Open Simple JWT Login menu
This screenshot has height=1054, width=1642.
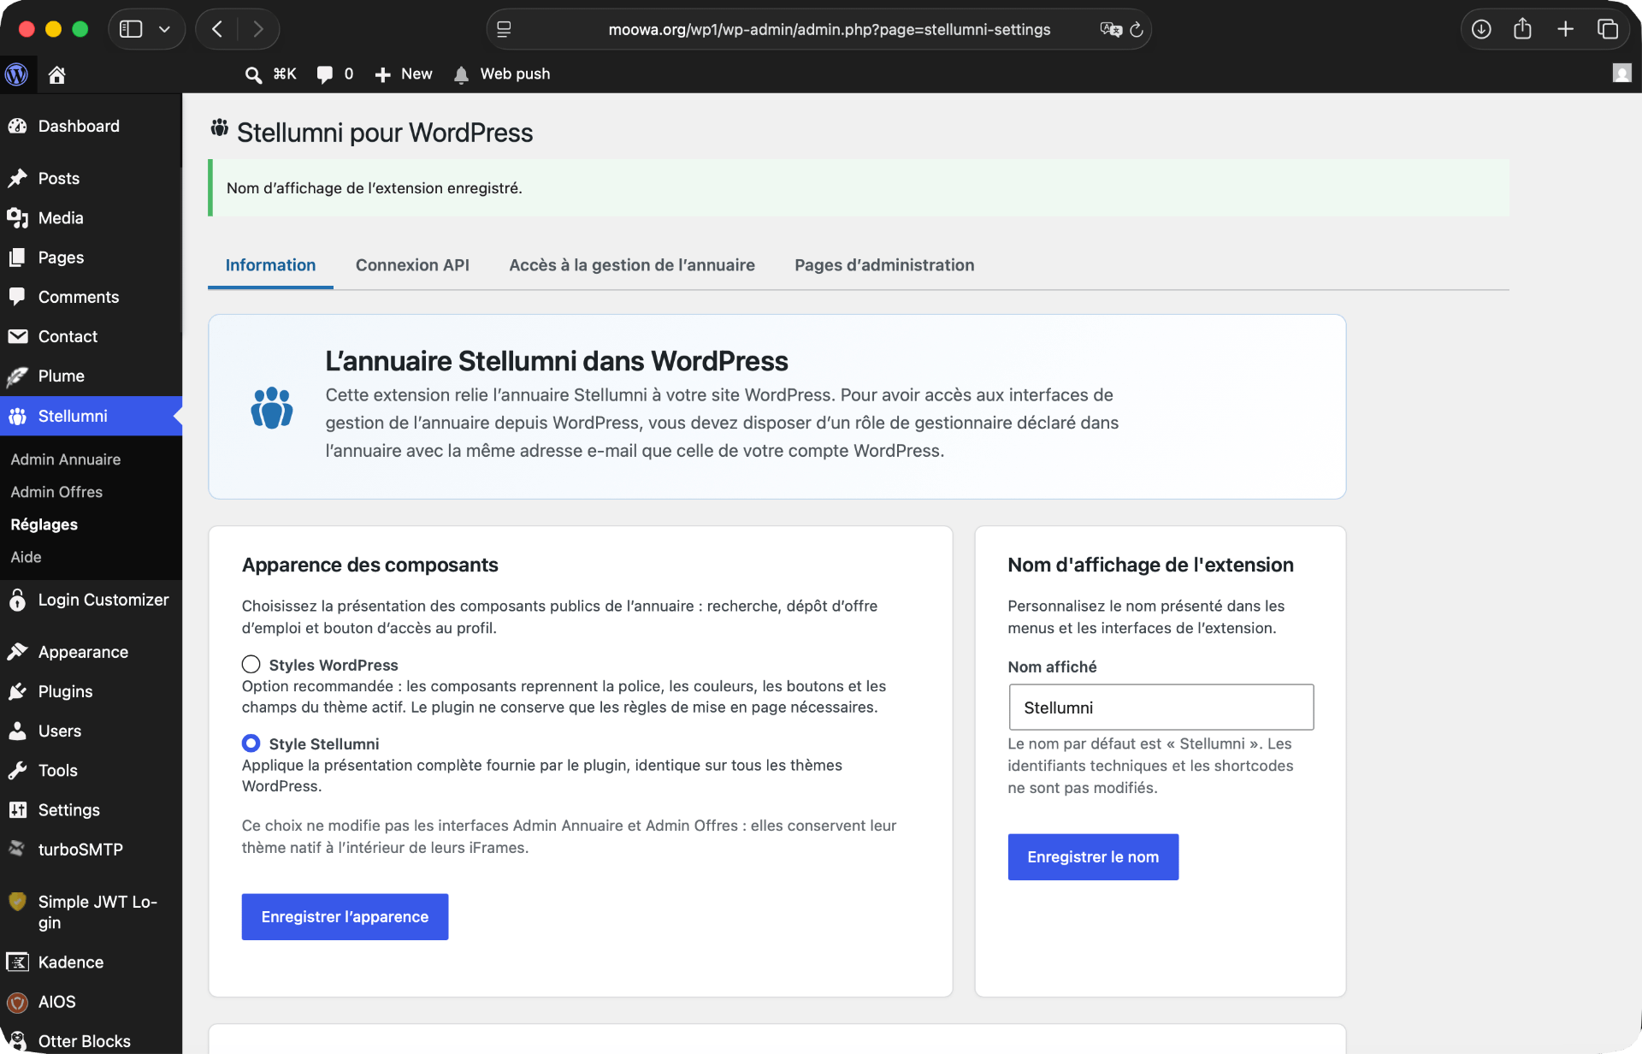pos(91,911)
